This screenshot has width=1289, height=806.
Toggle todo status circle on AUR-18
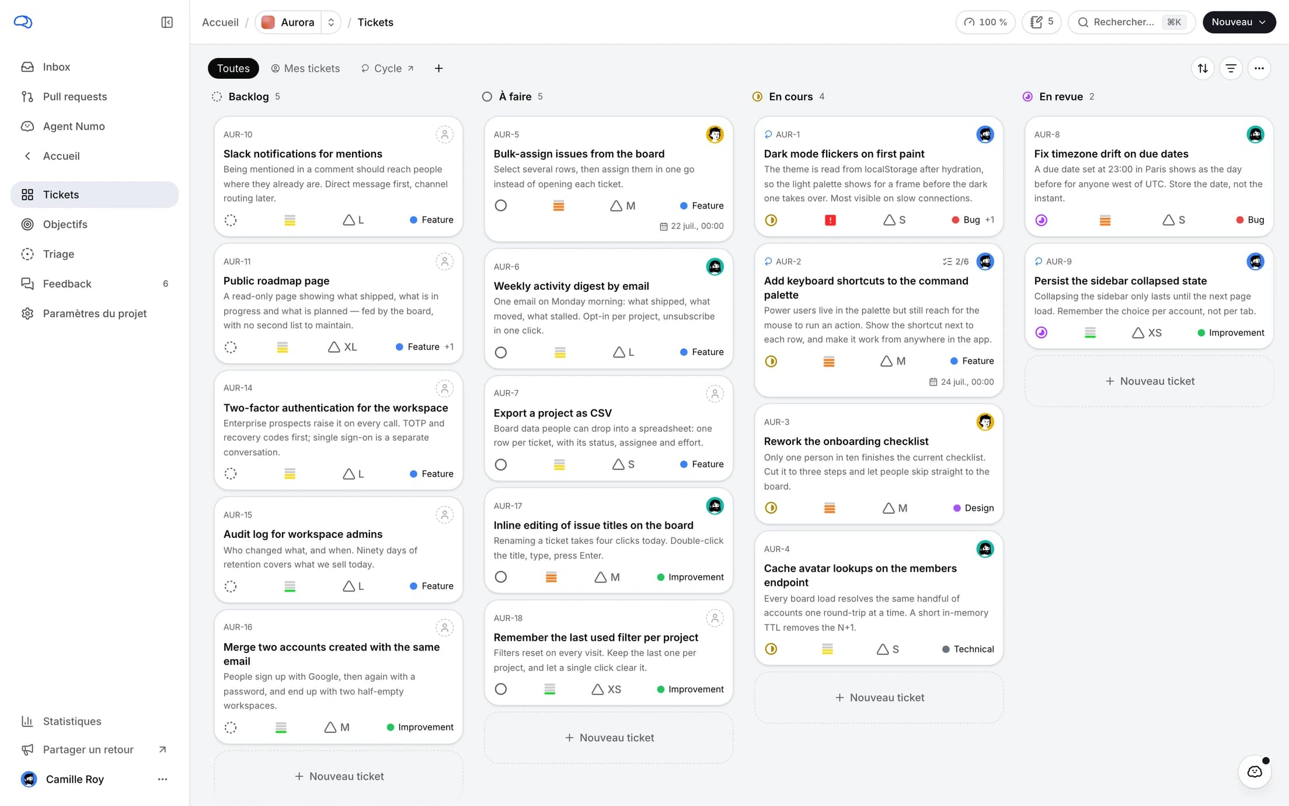tap(500, 689)
